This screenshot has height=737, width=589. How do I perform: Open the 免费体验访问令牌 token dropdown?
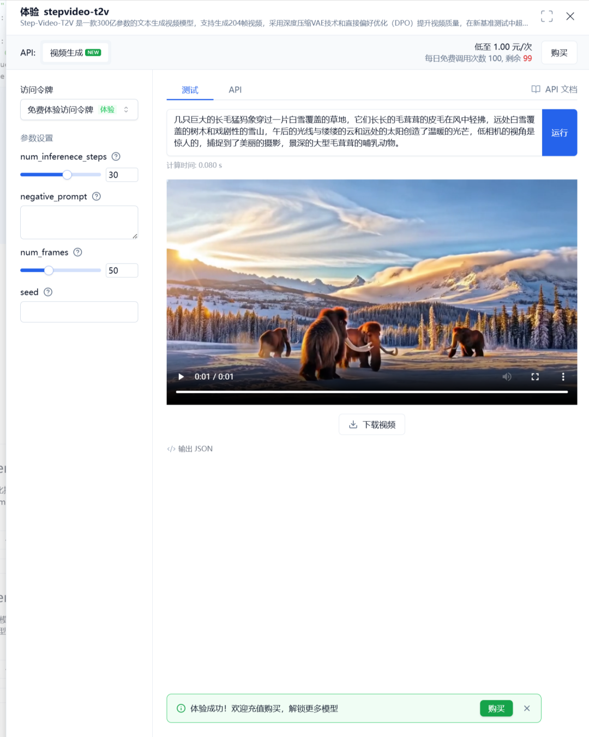pyautogui.click(x=79, y=109)
